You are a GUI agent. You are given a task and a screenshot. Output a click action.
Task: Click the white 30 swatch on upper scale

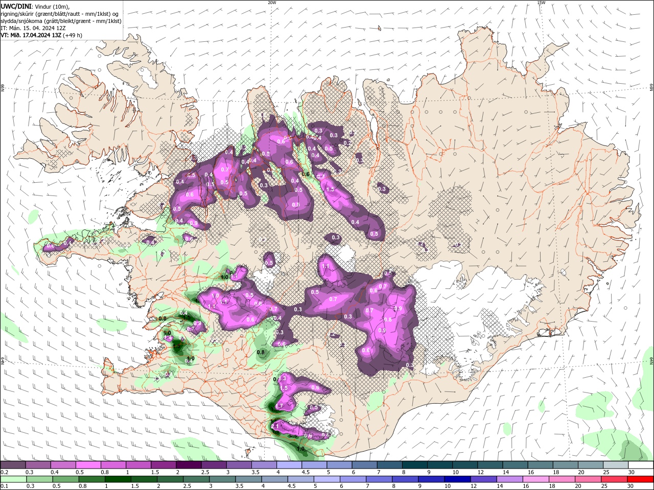(641, 465)
